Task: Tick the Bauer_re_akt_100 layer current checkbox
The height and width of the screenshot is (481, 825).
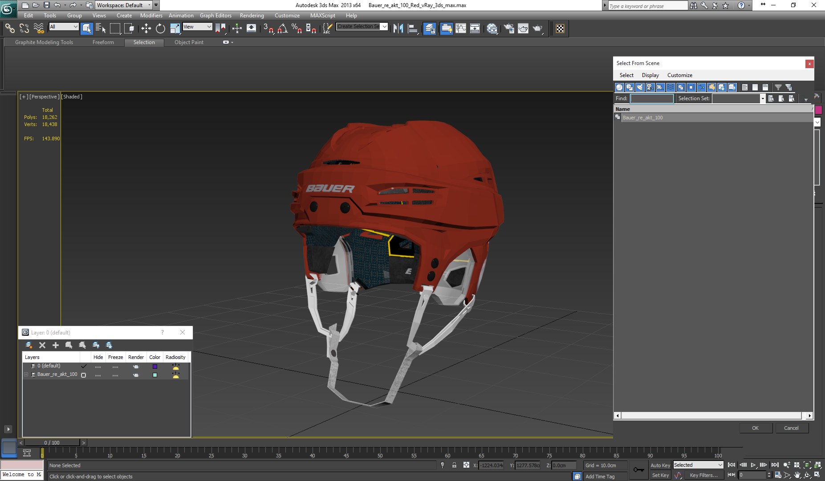Action: pyautogui.click(x=83, y=375)
